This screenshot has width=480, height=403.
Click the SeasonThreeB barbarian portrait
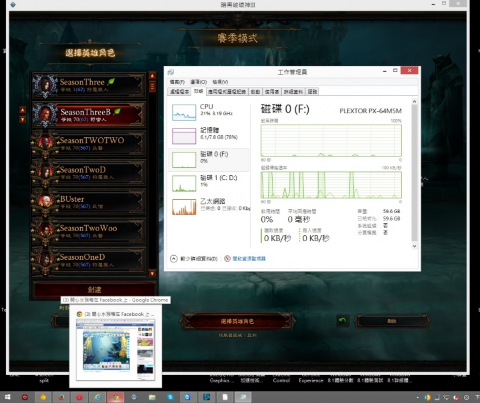click(x=45, y=115)
